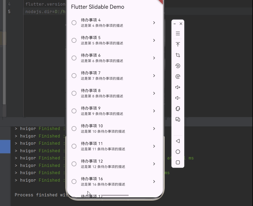This screenshot has height=206, width=253.
Task: Check the circle for 待办事项 12
Action: tap(74, 164)
